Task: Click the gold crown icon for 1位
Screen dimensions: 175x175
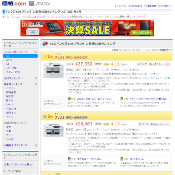Action: (x=45, y=56)
